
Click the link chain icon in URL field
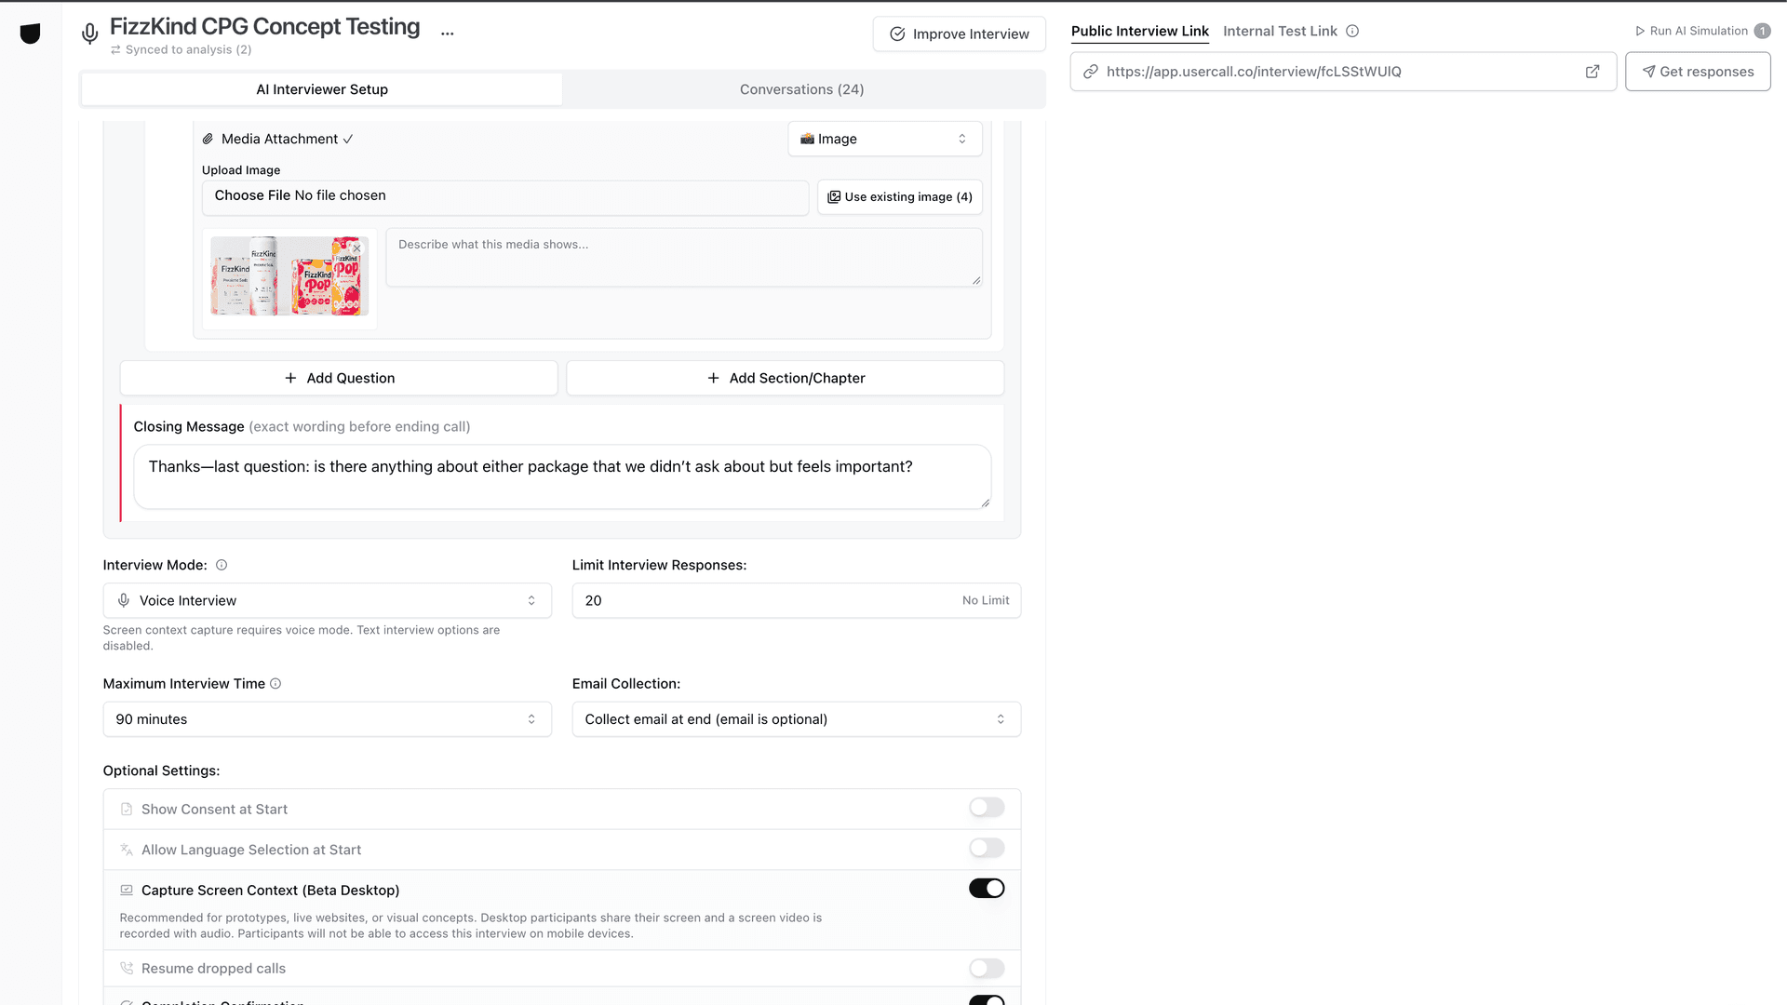[x=1091, y=72]
